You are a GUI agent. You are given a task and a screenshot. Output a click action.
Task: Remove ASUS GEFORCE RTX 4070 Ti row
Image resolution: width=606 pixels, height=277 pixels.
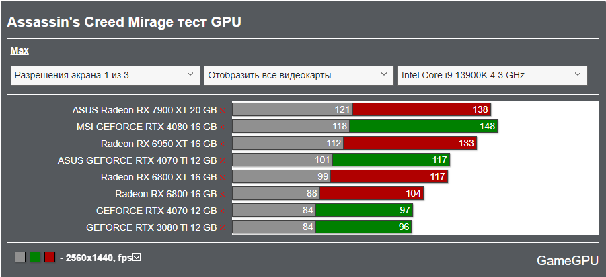point(223,160)
